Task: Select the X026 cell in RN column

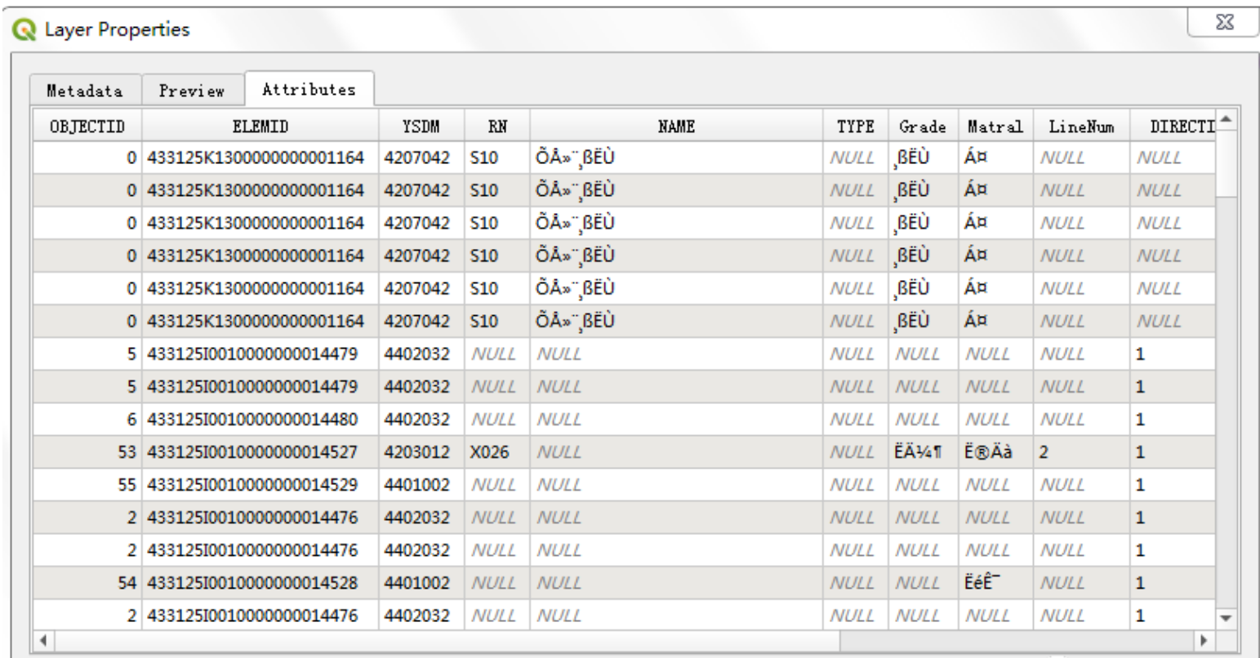Action: (x=490, y=452)
